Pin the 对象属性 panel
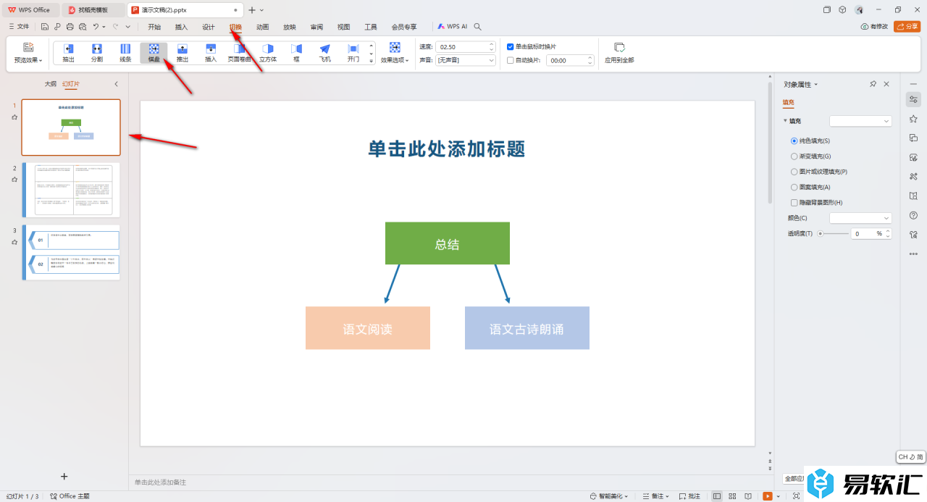 coord(873,84)
